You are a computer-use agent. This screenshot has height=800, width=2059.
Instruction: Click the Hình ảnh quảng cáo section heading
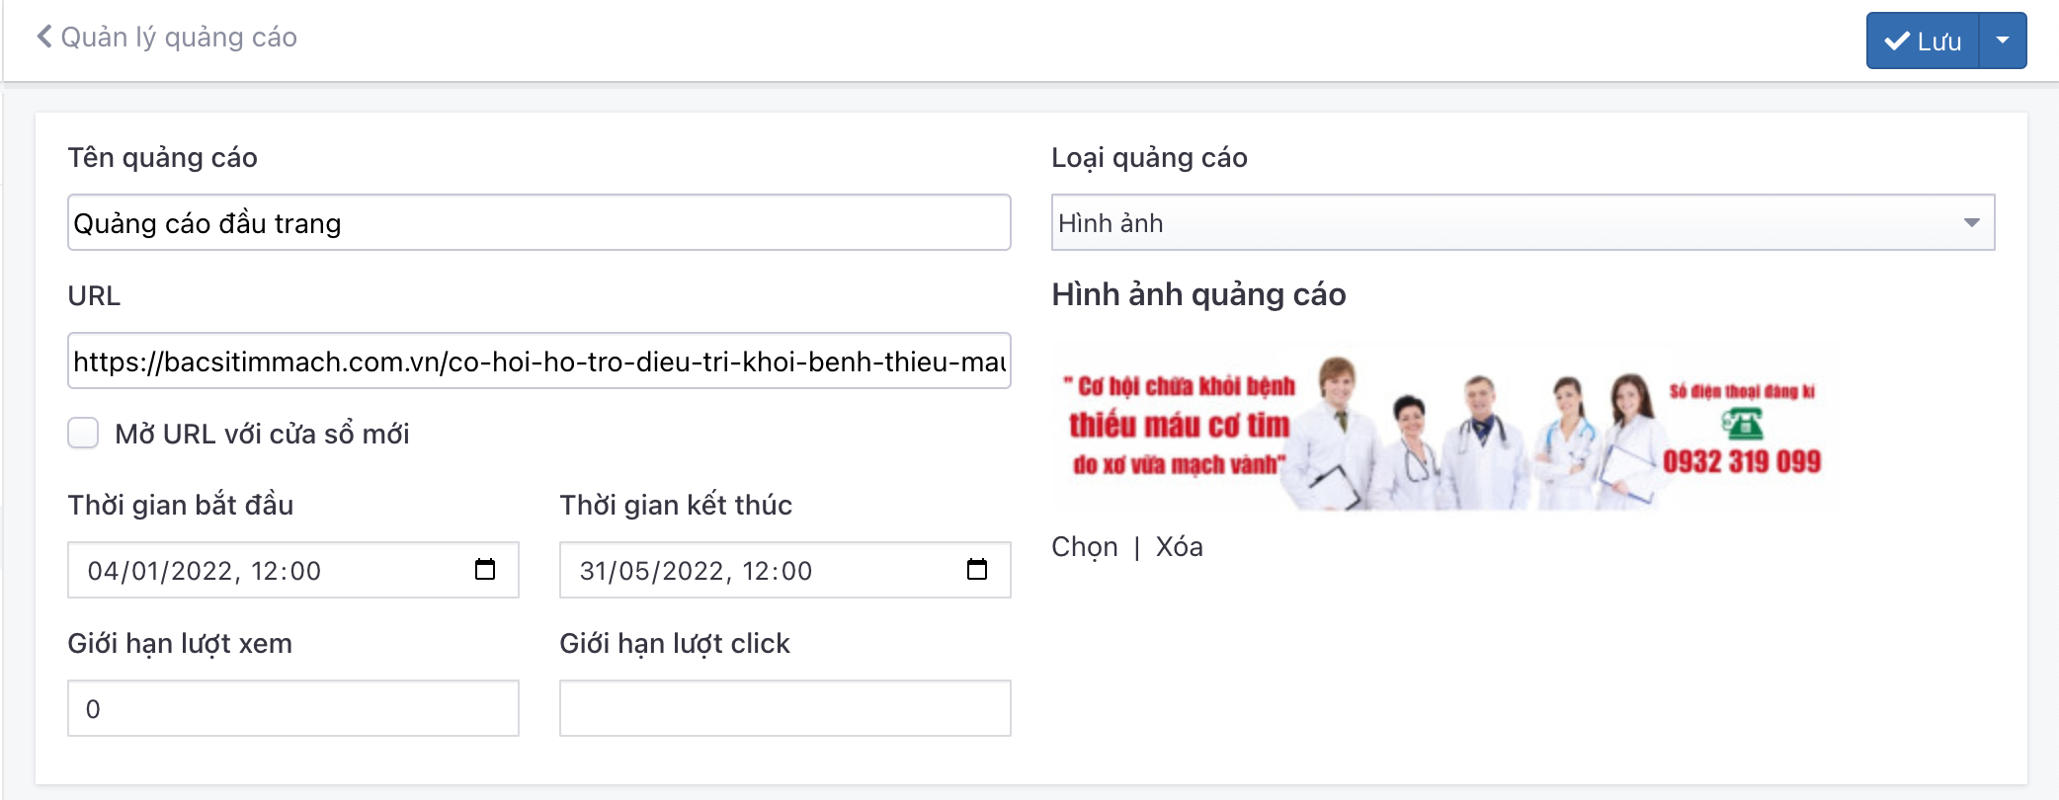pyautogui.click(x=1199, y=294)
